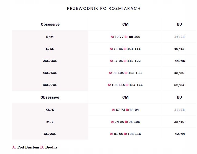Click the EU size 42/44 cell
The image size is (197, 154).
pyautogui.click(x=180, y=134)
